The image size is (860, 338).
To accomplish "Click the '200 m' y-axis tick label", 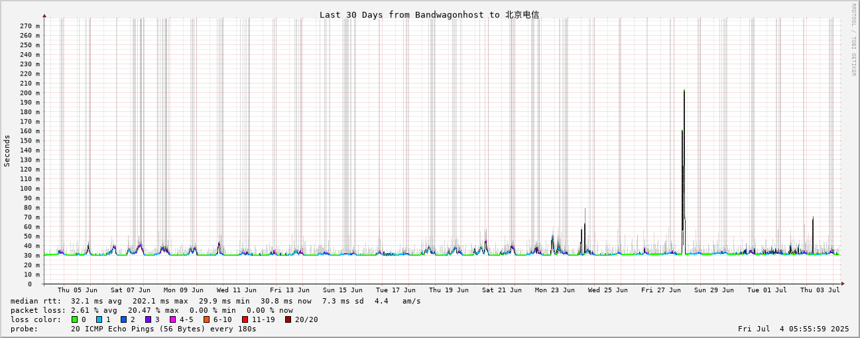I will [29, 93].
